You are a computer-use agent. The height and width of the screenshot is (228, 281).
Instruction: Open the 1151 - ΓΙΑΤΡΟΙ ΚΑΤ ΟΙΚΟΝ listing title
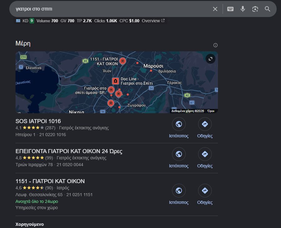tap(50, 181)
